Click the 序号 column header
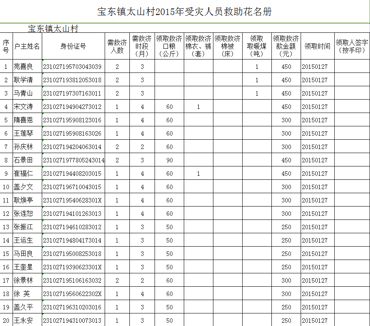Screen dimensions: 370x326 [x=6, y=46]
